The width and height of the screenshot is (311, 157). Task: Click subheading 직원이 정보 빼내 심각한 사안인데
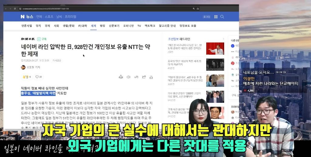tap(44, 88)
